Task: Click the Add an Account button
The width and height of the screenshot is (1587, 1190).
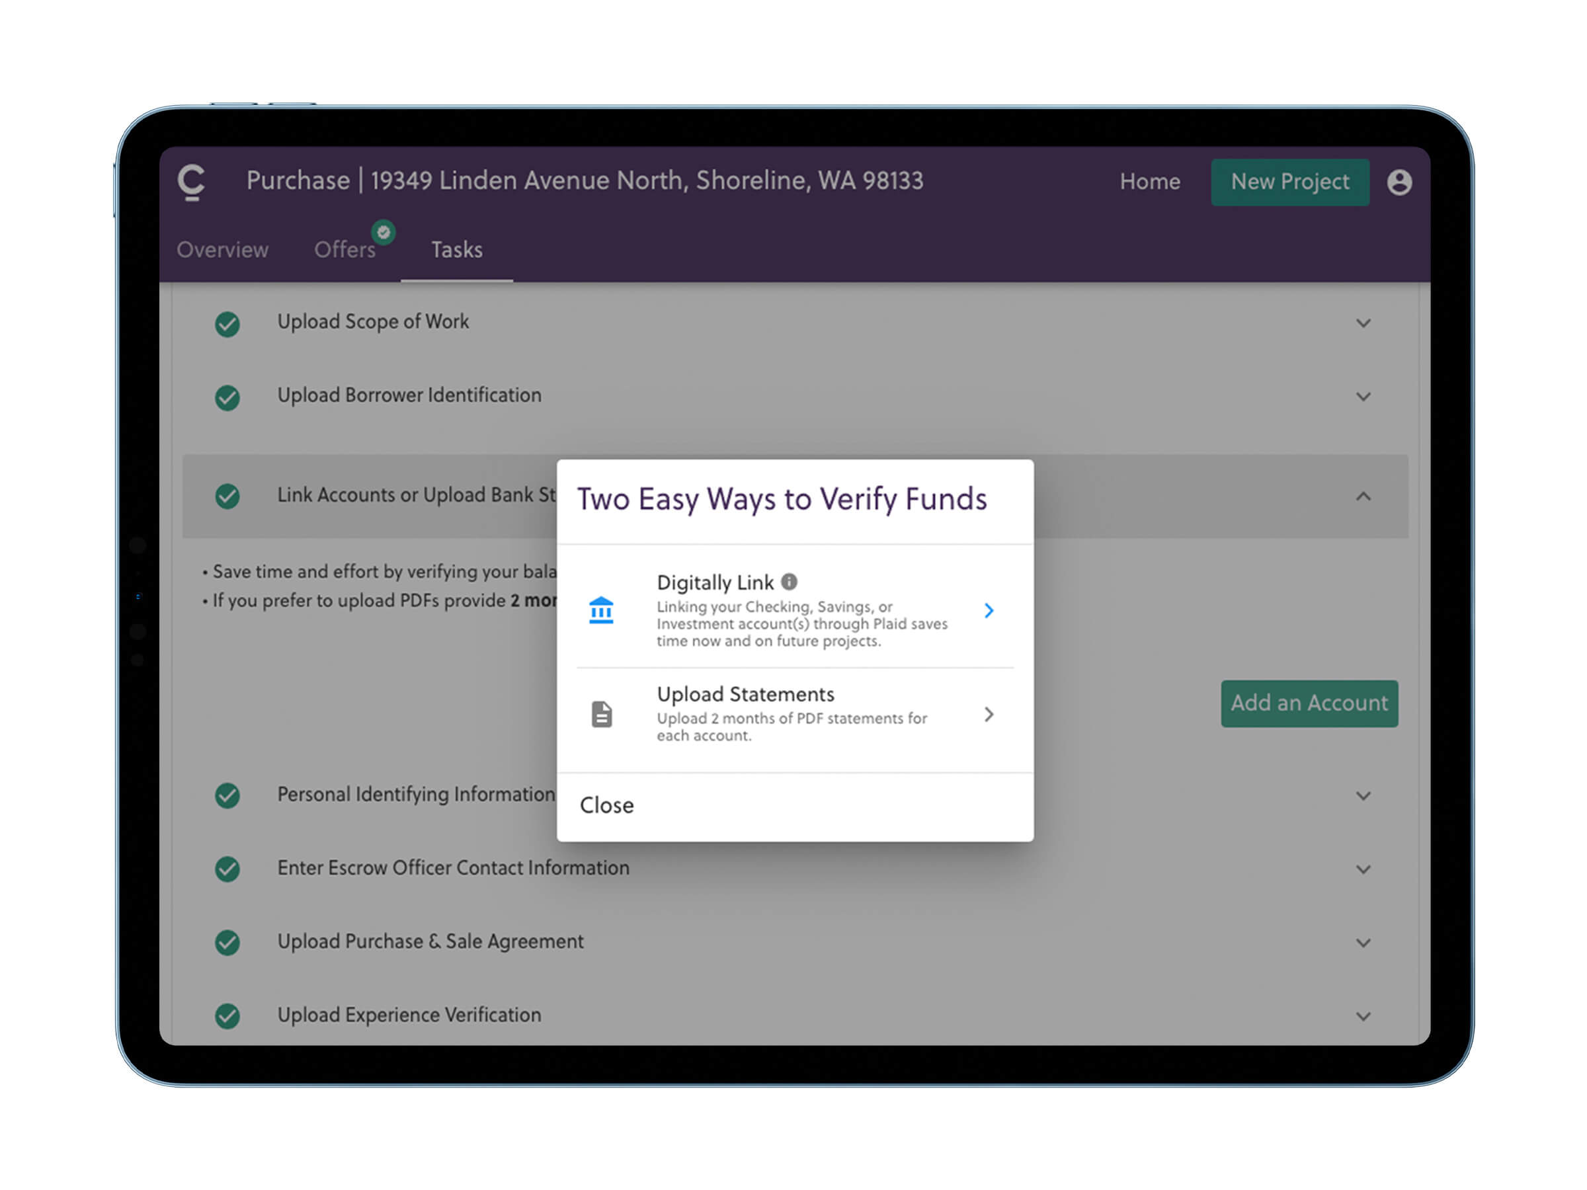Action: (x=1309, y=703)
